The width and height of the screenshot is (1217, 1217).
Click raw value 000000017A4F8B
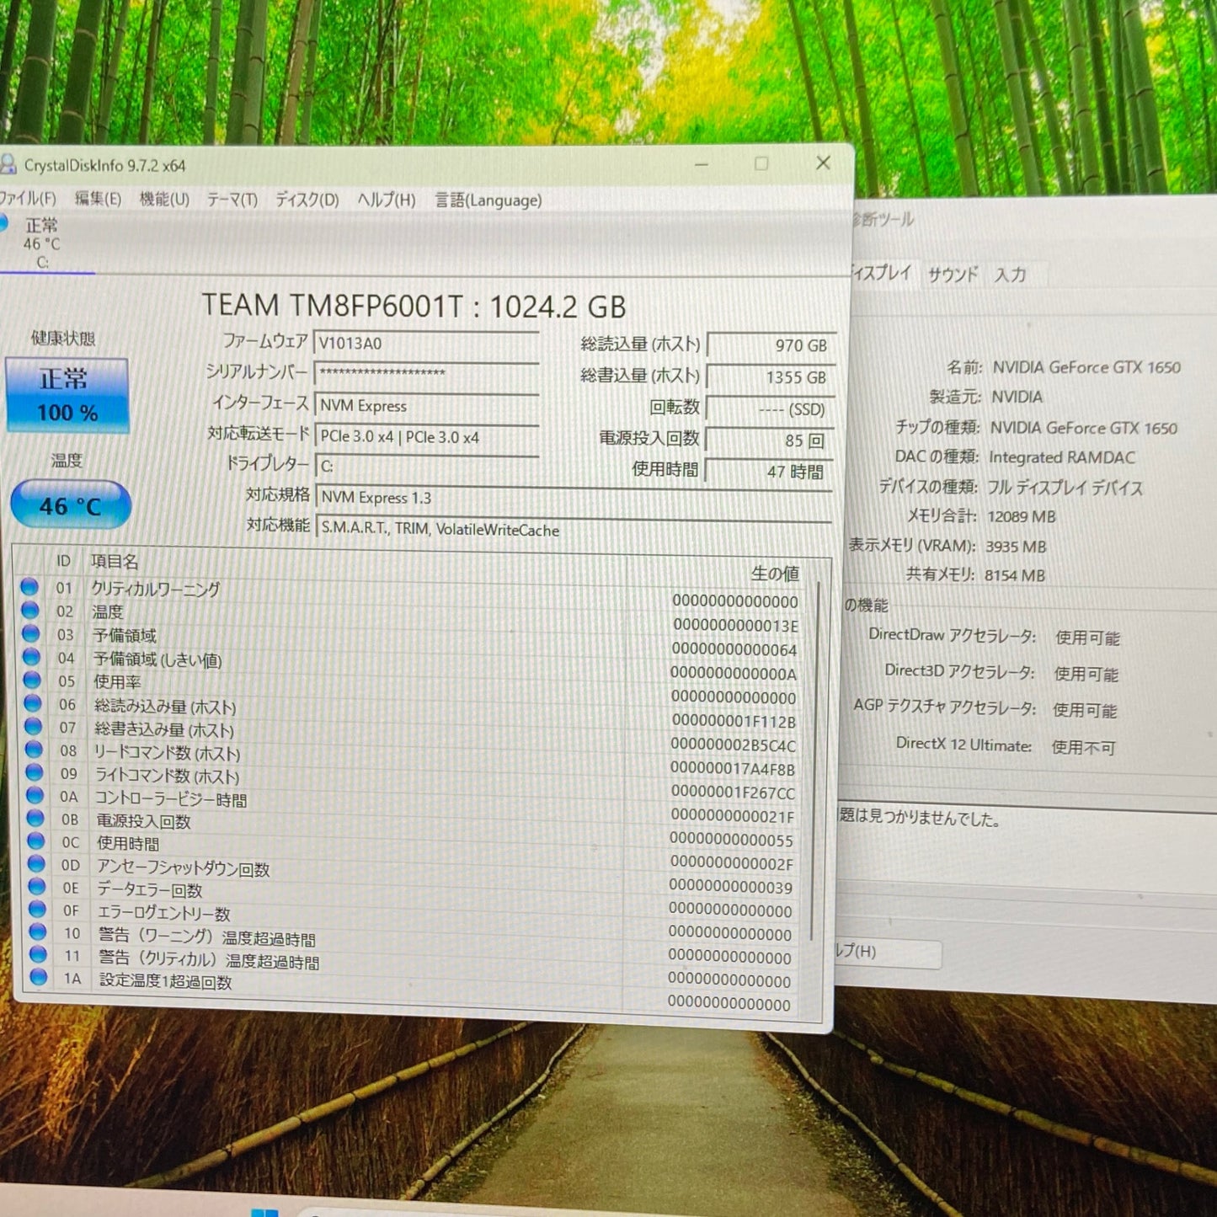point(733,769)
